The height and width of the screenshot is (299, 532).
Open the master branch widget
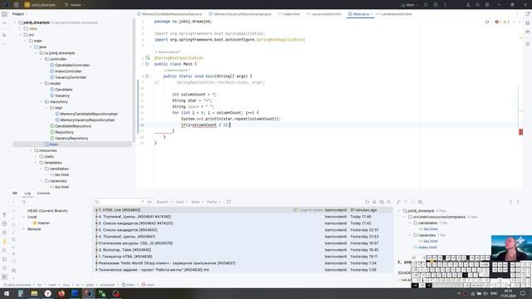(x=75, y=5)
